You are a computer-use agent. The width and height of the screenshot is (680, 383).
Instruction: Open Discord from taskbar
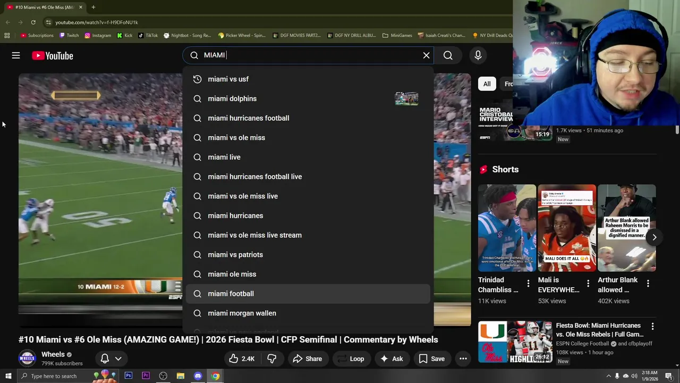(198, 376)
